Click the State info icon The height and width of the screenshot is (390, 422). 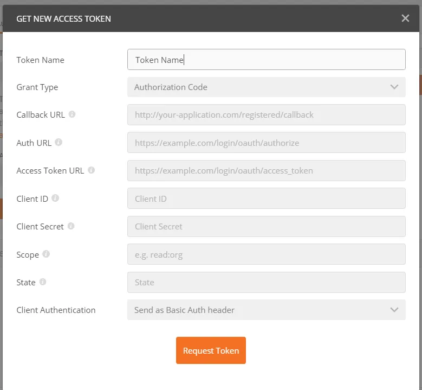[43, 282]
